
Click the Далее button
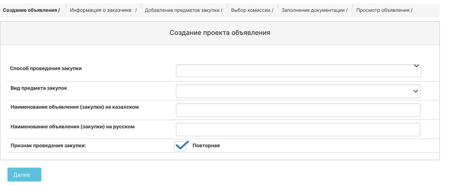[24, 175]
